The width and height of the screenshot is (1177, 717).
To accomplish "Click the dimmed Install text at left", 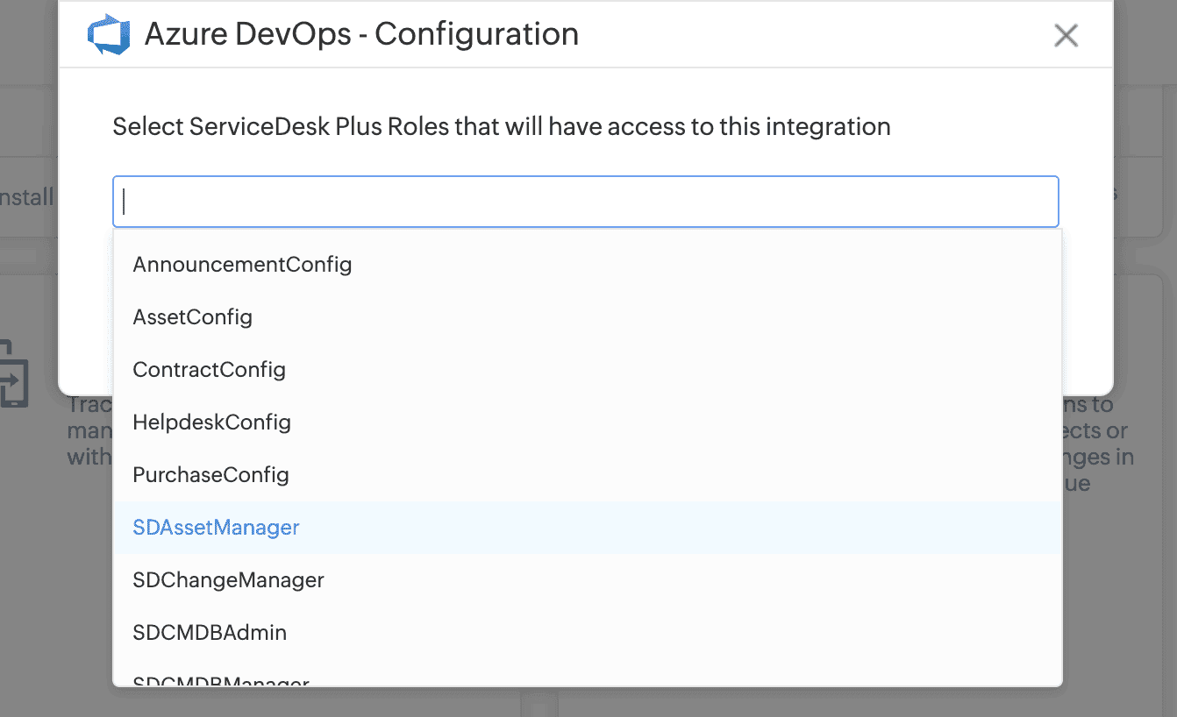I will click(27, 197).
